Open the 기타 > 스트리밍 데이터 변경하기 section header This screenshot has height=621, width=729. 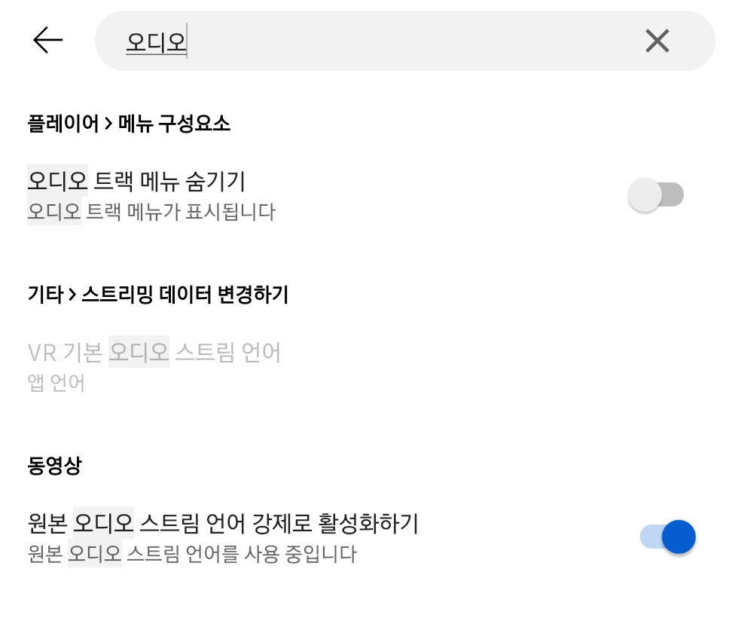(158, 295)
